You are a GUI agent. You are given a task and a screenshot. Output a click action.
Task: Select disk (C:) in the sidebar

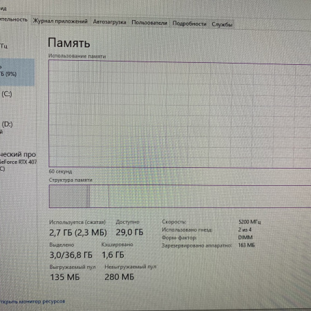point(7,94)
